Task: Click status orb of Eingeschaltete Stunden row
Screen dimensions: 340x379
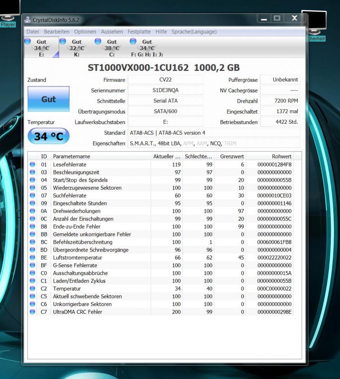Action: [32, 203]
